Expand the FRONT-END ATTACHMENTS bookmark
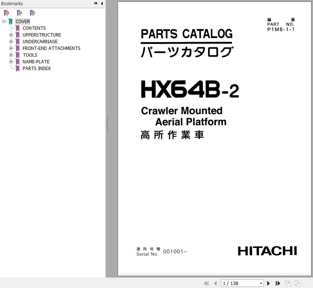313x288 pixels. [11, 48]
